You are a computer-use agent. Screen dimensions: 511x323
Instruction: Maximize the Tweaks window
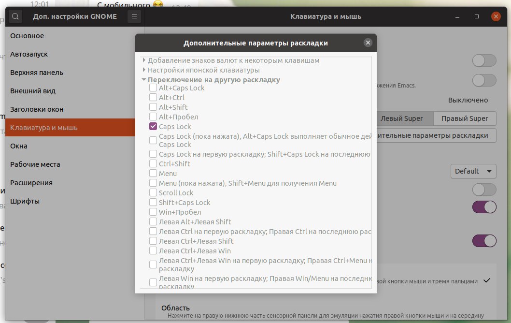point(476,16)
